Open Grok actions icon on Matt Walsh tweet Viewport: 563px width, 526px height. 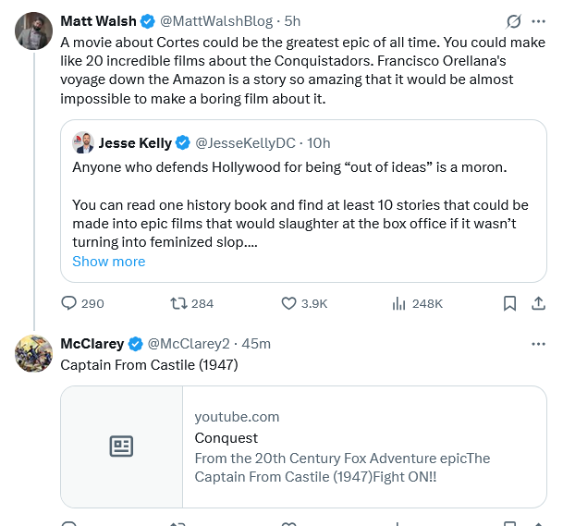[514, 21]
